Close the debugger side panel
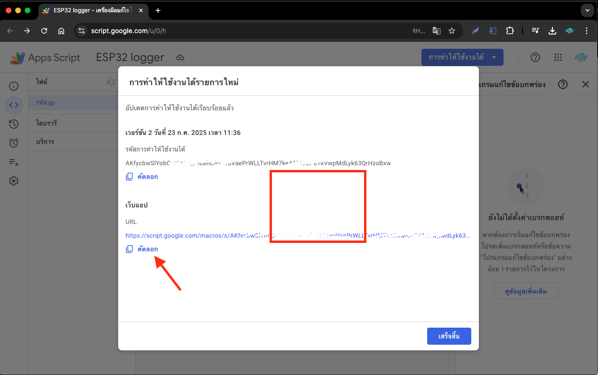This screenshot has height=375, width=598. pyautogui.click(x=586, y=84)
